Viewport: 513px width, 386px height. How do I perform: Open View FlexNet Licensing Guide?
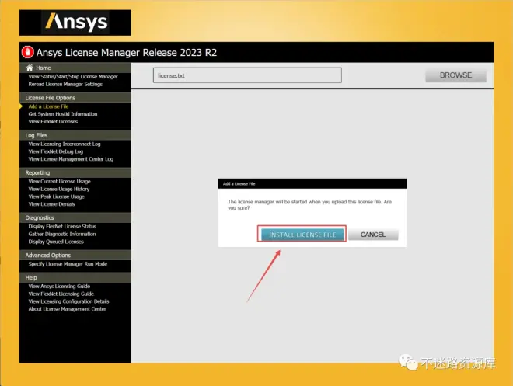61,294
